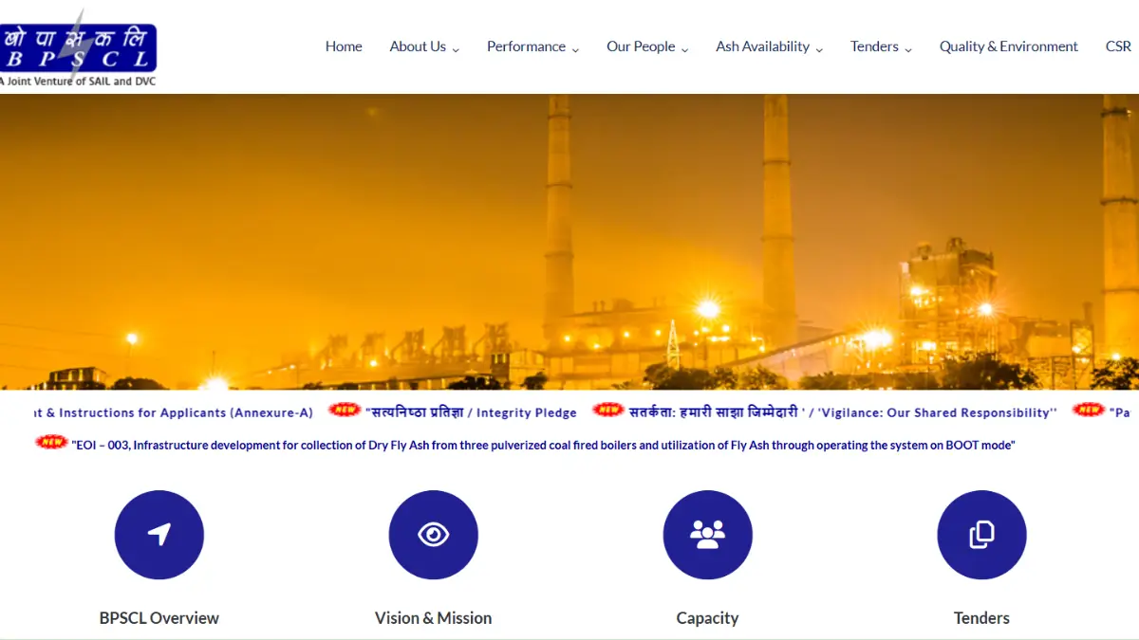The height and width of the screenshot is (640, 1139).
Task: Select CSR in the navigation bar
Action: tap(1118, 46)
